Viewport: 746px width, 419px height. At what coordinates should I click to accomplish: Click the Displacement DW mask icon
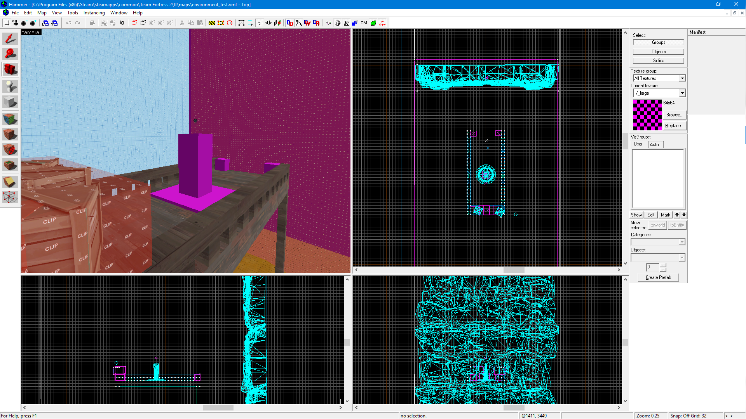[x=307, y=23]
